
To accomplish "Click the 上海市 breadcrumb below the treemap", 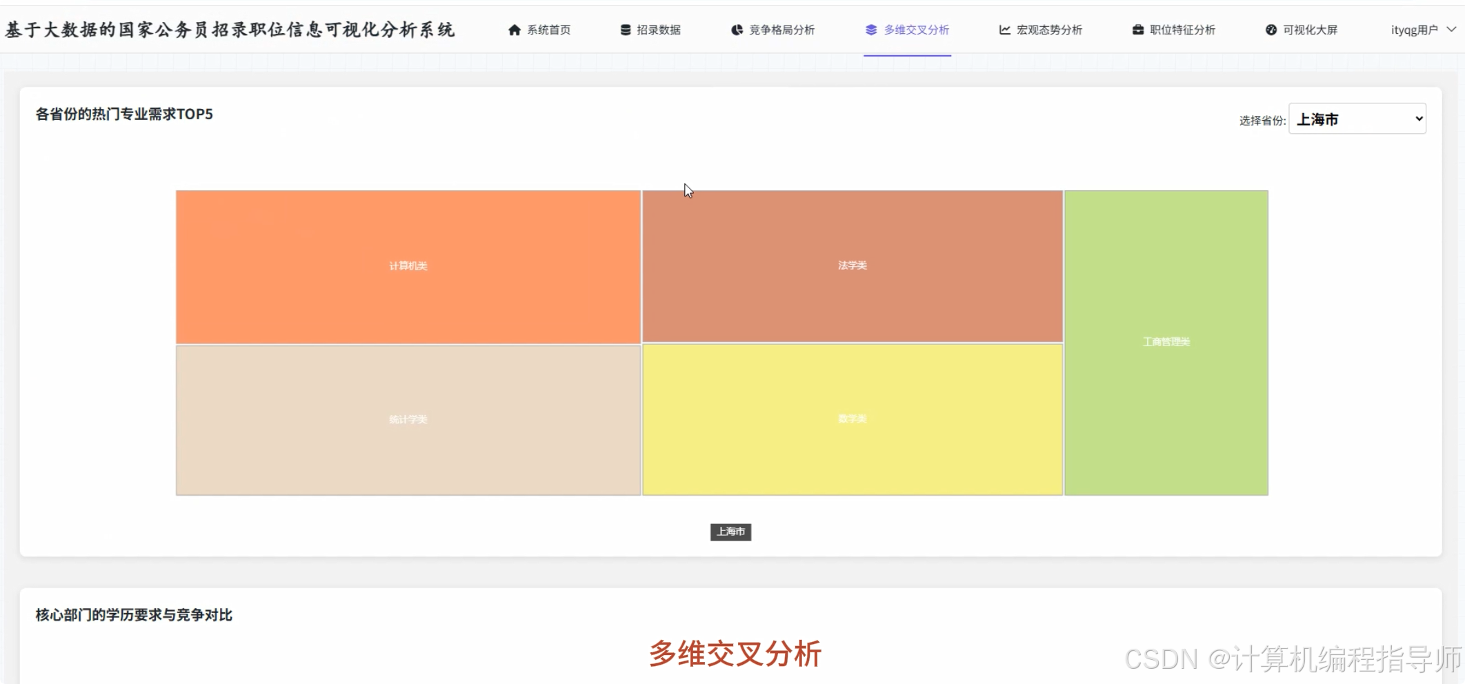I will tap(730, 532).
